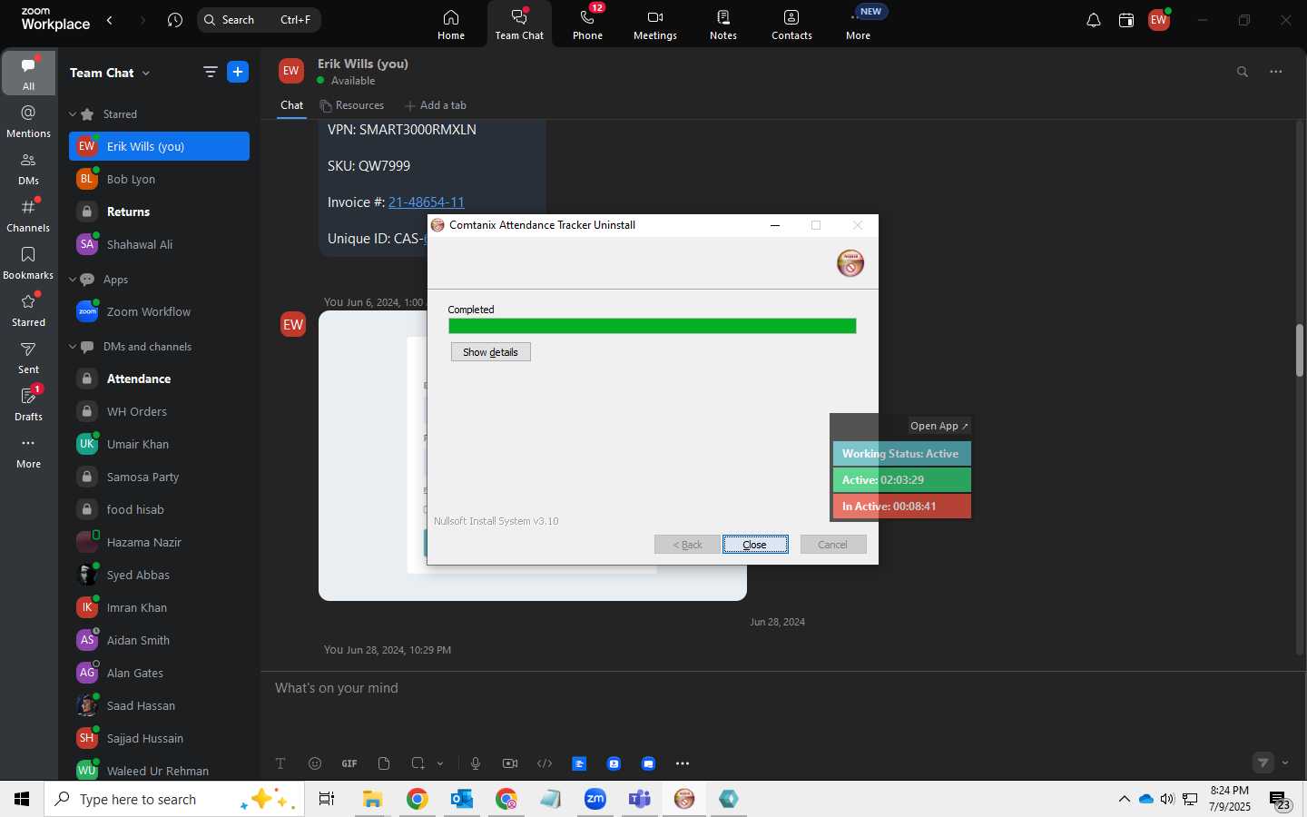Open Bookmarks in the sidebar
Image resolution: width=1307 pixels, height=817 pixels.
click(x=29, y=262)
